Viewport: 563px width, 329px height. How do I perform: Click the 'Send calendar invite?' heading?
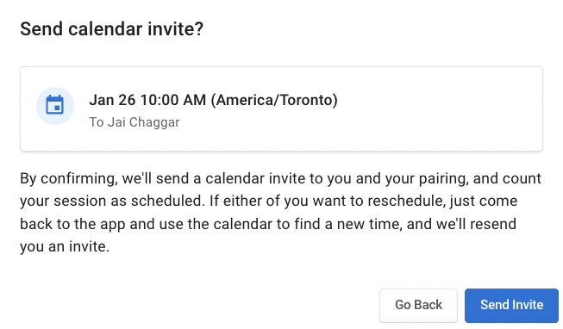(112, 28)
